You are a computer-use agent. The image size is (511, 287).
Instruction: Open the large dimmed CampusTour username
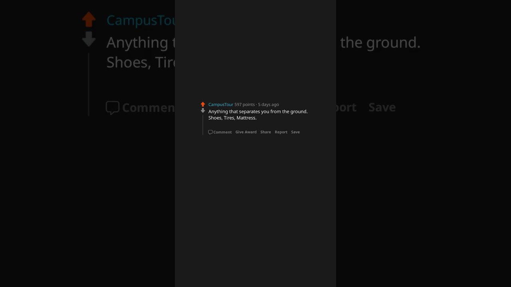(x=141, y=20)
